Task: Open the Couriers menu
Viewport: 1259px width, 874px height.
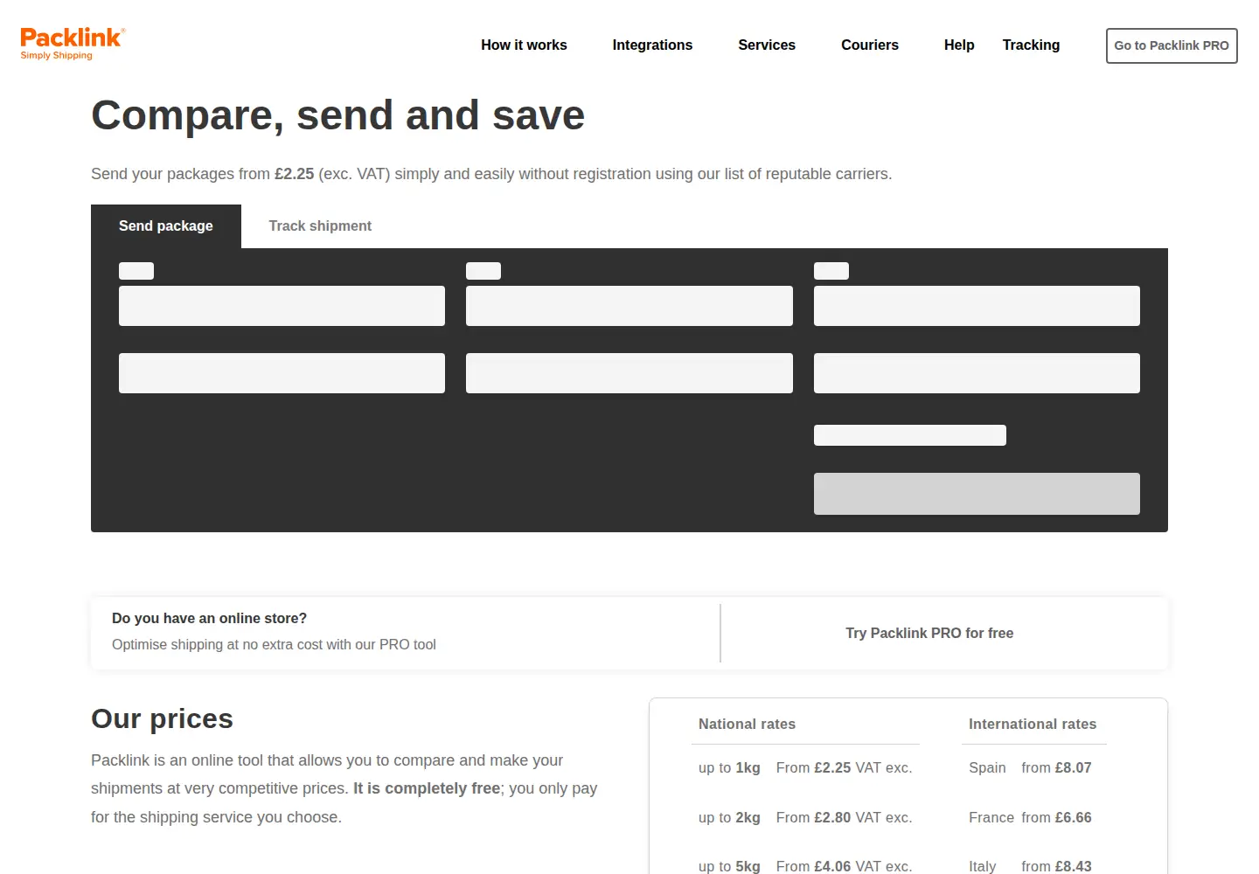Action: click(x=870, y=45)
